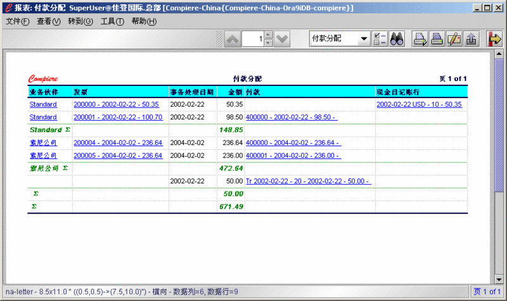507x301 pixels.
Task: Open payment 400000 - 2004-02-02 - 236.64
Action: [293, 143]
